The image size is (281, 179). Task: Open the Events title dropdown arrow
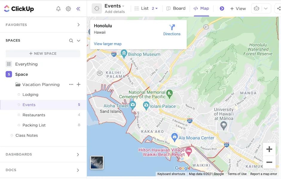(123, 6)
